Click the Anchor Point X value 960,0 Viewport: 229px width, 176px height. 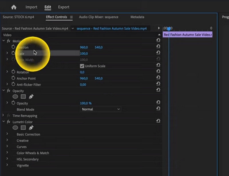pyautogui.click(x=84, y=79)
